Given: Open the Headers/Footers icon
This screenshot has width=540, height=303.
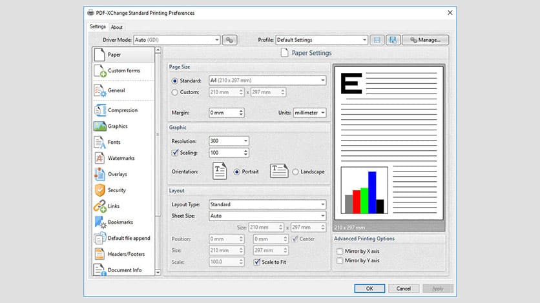Looking at the screenshot, I should pyautogui.click(x=99, y=254).
